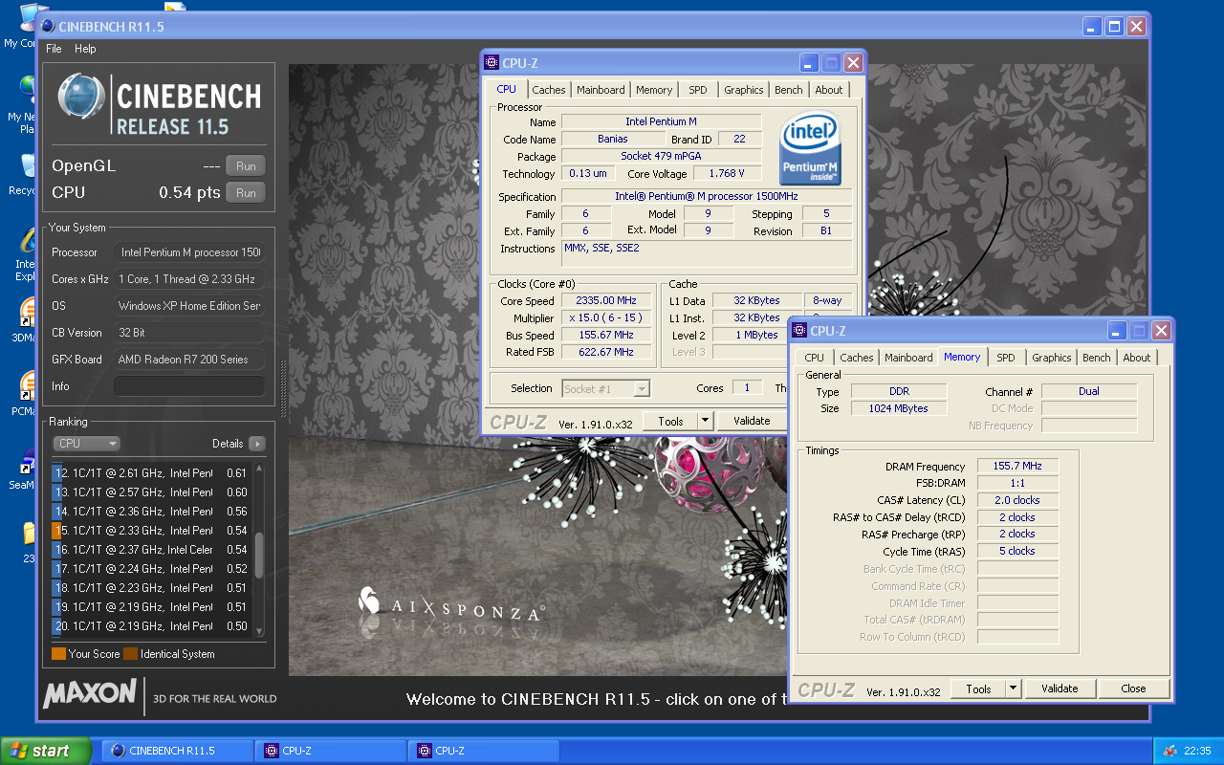Switch to Bench tab in Memory CPU-Z window
Image resolution: width=1224 pixels, height=765 pixels.
pos(1097,358)
